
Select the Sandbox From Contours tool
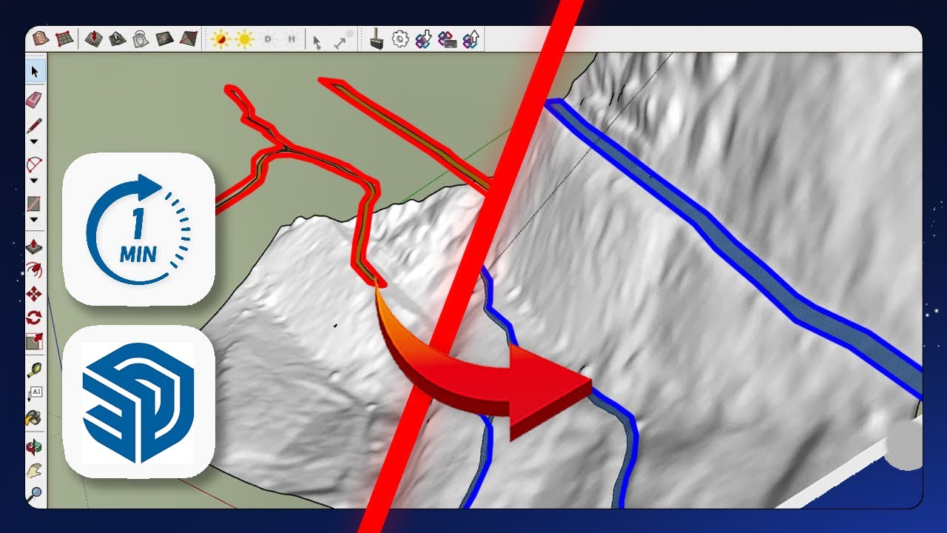(x=41, y=38)
